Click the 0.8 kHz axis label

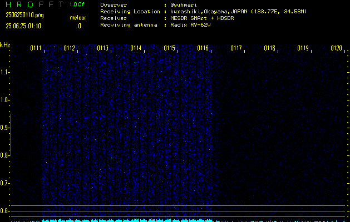pos(4,155)
